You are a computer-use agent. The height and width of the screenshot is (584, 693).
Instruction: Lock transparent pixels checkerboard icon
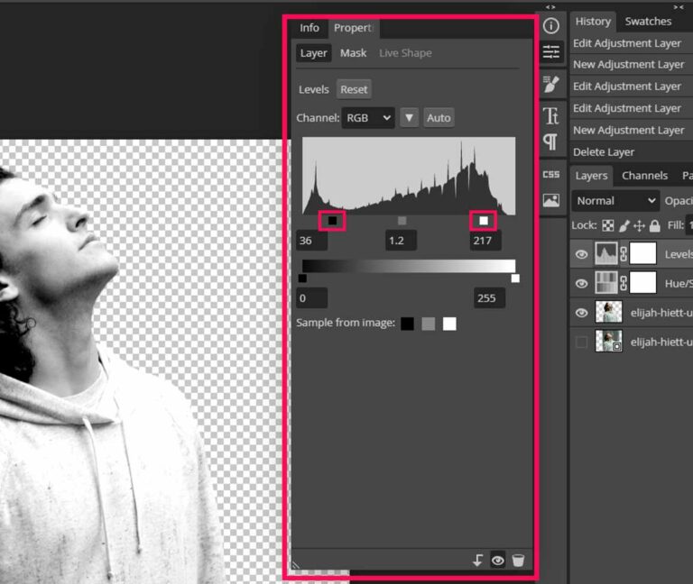608,225
